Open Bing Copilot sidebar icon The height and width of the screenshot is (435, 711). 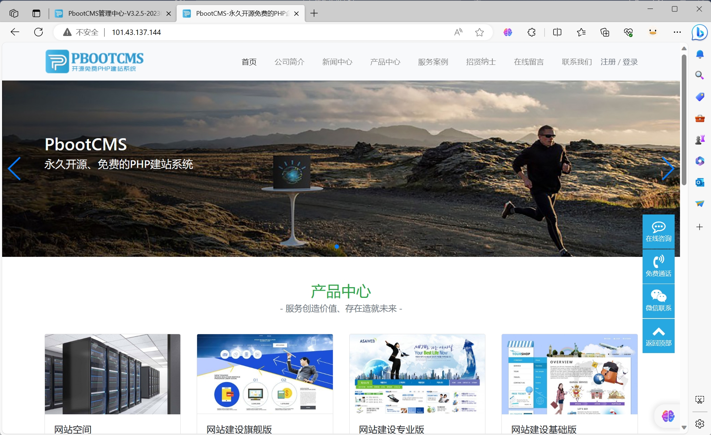699,32
